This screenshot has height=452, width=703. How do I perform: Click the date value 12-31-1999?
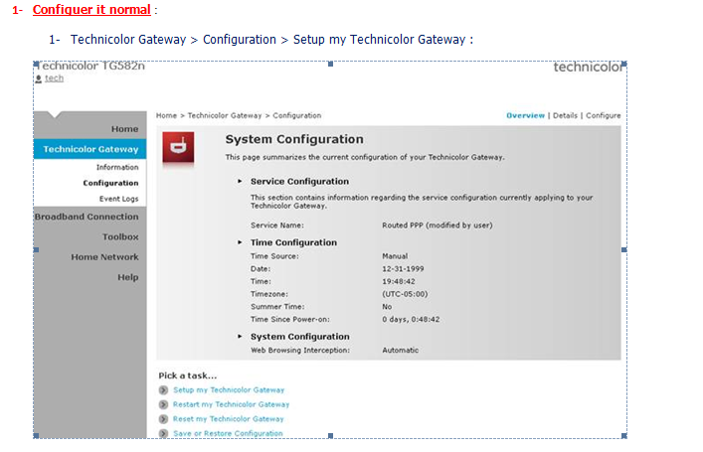403,269
